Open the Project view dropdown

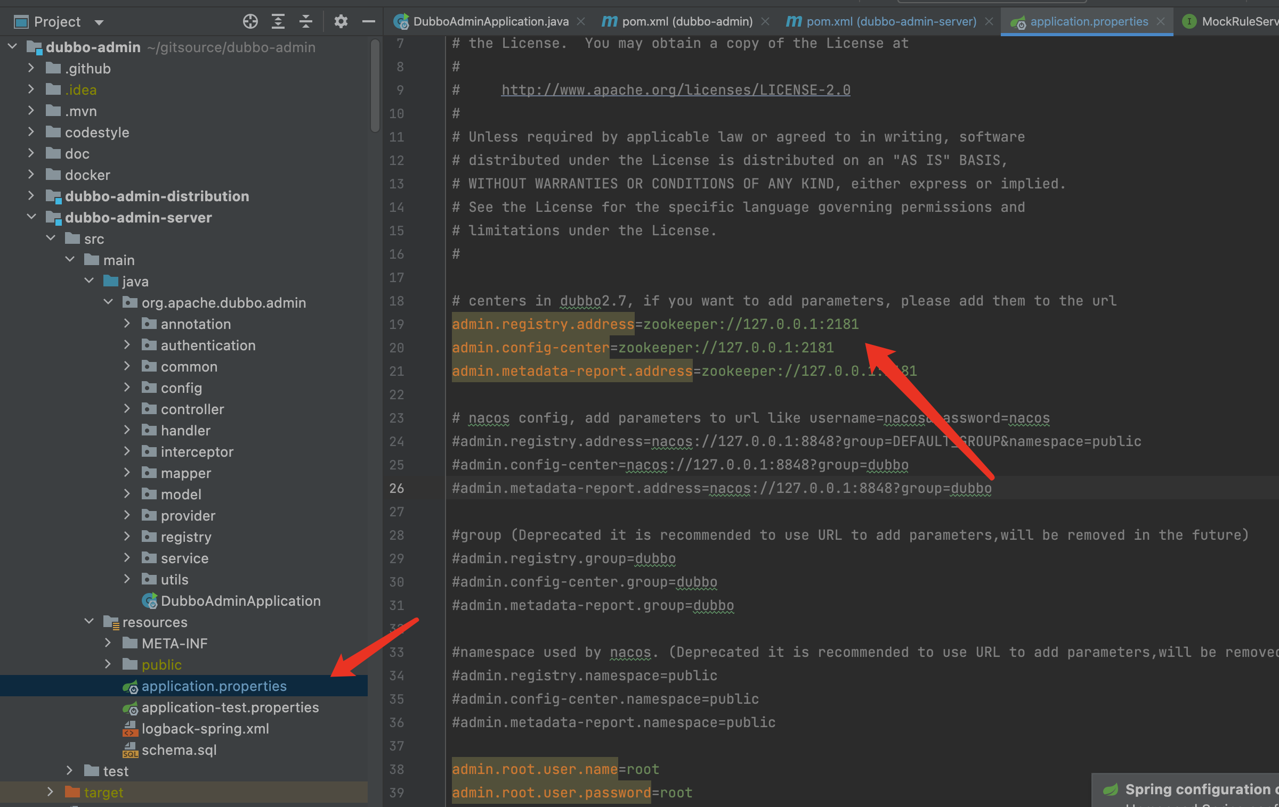click(x=99, y=22)
